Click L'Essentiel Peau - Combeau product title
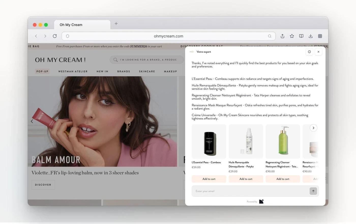The height and width of the screenshot is (224, 356). point(206,162)
